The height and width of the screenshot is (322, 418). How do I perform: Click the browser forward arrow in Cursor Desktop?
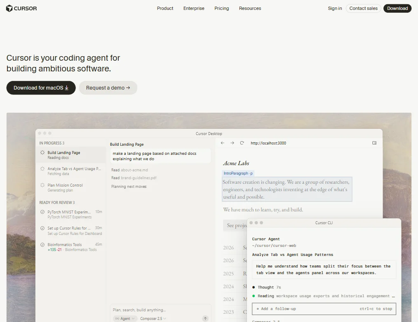[232, 143]
